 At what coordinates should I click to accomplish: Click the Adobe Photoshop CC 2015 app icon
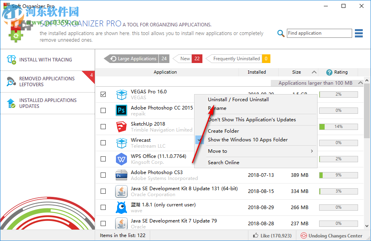[x=121, y=110]
